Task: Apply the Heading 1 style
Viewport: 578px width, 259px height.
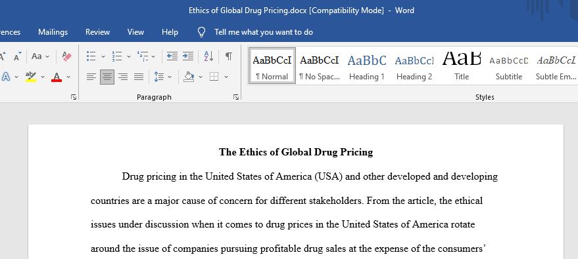Action: pyautogui.click(x=367, y=66)
